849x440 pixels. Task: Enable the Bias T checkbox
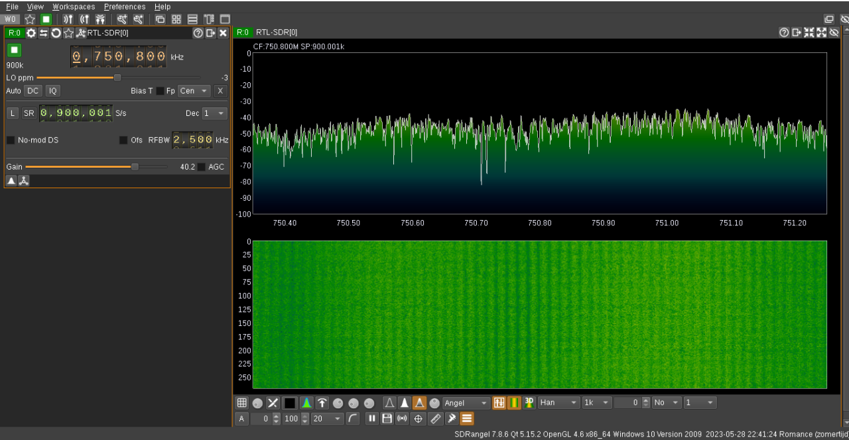[x=160, y=91]
